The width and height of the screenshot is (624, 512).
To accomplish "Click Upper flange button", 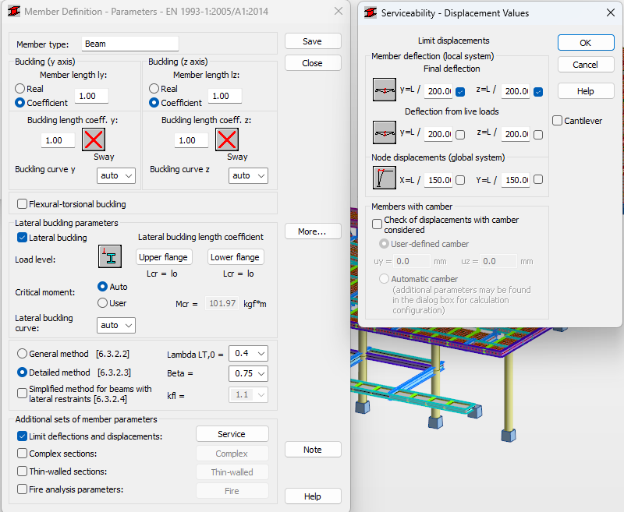I will (164, 257).
